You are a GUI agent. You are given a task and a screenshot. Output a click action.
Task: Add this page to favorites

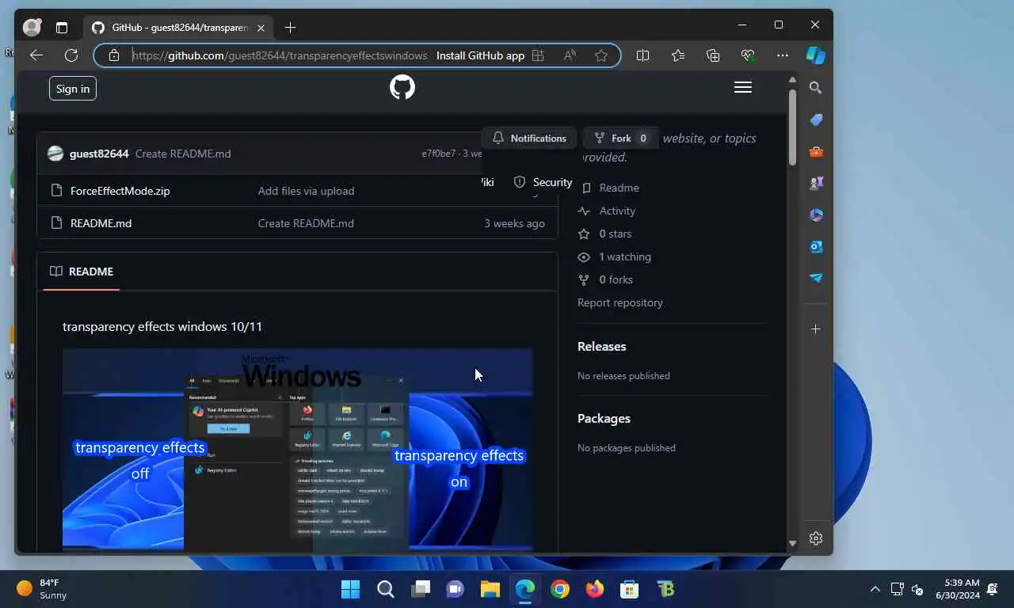pos(601,55)
